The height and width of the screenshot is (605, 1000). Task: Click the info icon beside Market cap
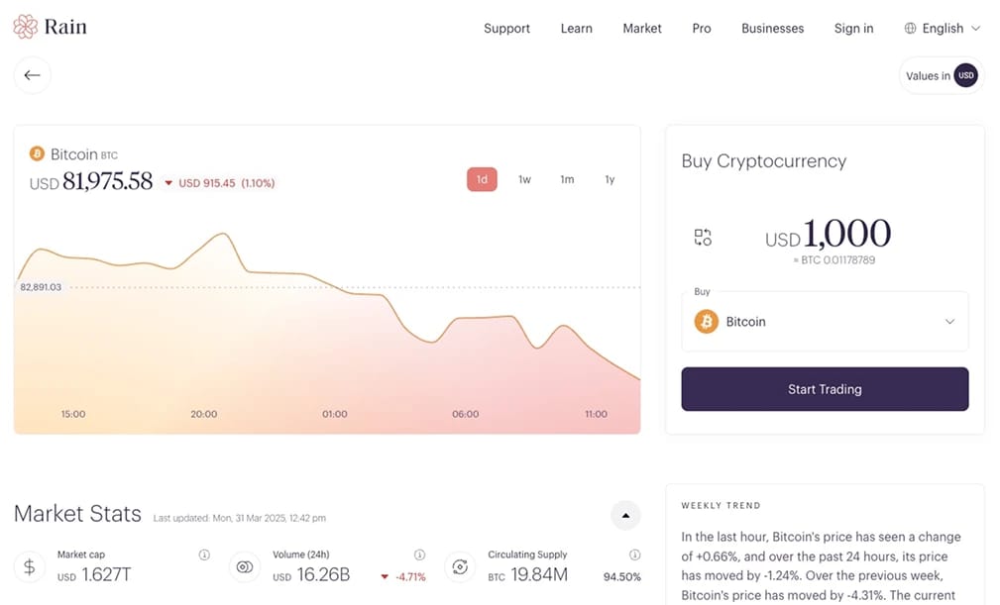click(x=204, y=555)
